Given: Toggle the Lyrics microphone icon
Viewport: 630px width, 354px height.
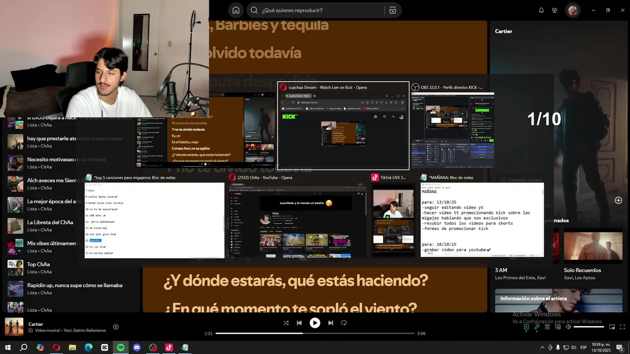Looking at the screenshot, I should pos(537,327).
